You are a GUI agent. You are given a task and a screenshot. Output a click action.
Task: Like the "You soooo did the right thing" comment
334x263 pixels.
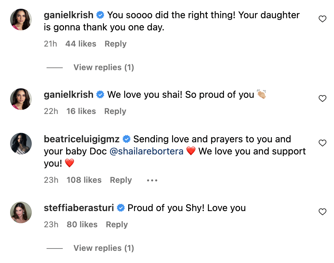[x=323, y=19]
